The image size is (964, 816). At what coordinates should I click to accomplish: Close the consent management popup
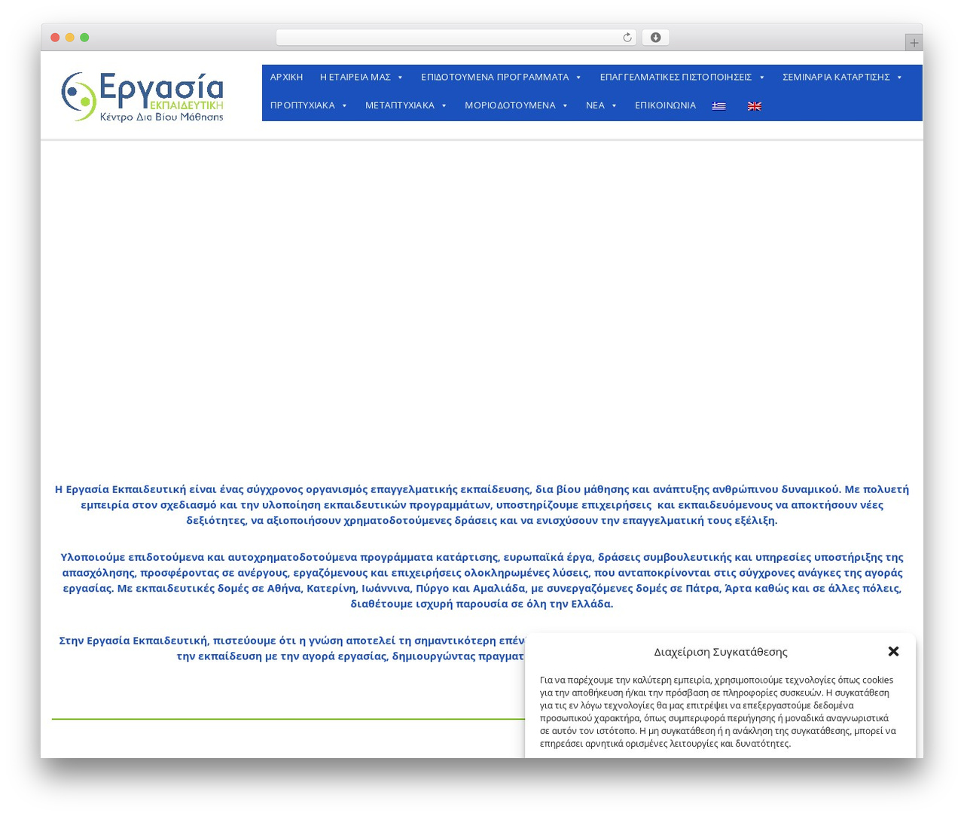(893, 651)
